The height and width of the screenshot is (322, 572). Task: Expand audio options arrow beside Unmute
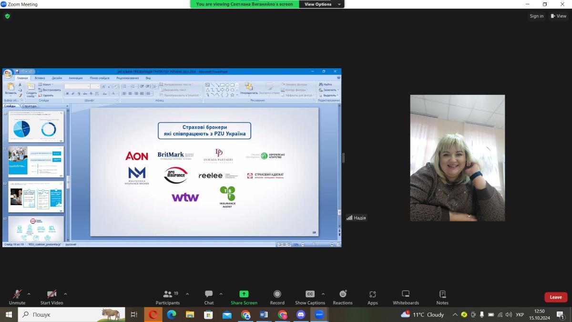pos(29,294)
